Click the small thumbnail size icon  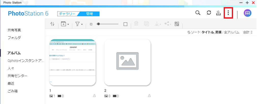(91, 24)
